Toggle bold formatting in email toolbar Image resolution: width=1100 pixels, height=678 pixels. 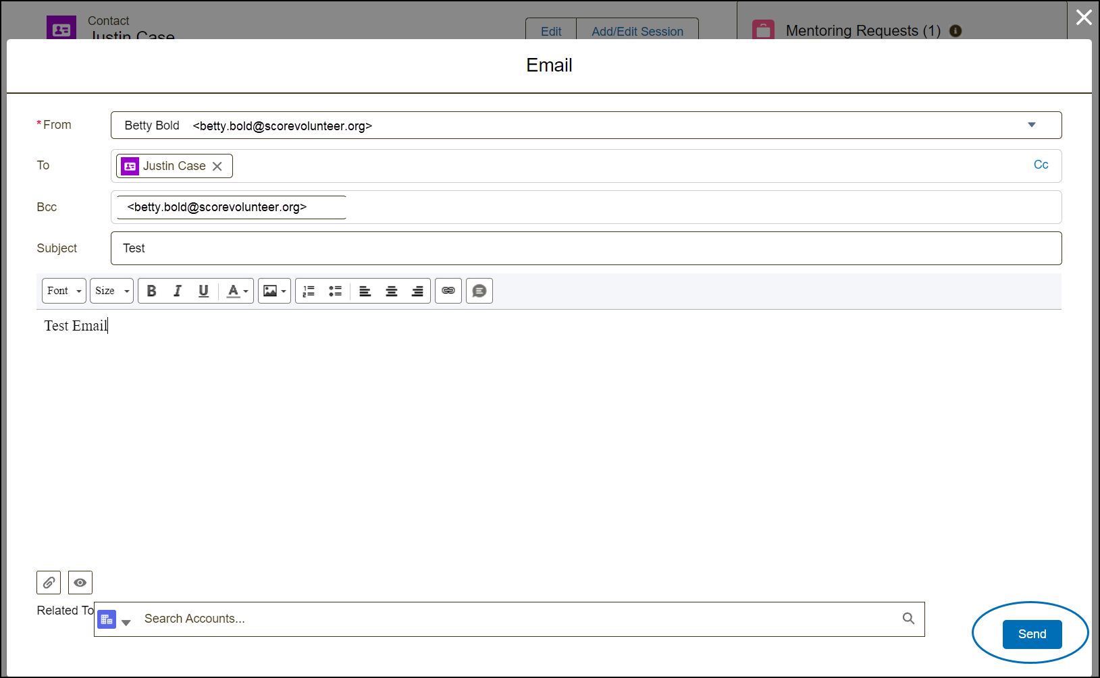151,291
